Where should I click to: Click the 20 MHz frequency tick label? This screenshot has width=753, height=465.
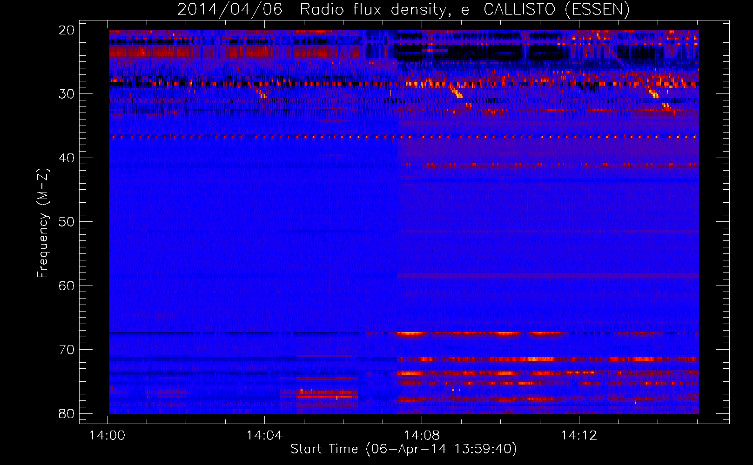67,30
